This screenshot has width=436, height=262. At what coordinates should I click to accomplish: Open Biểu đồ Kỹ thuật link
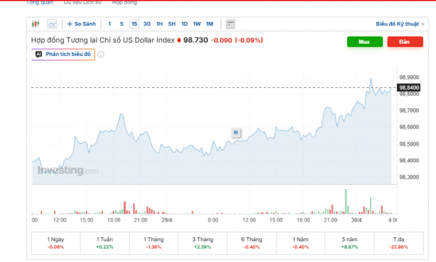pos(400,24)
